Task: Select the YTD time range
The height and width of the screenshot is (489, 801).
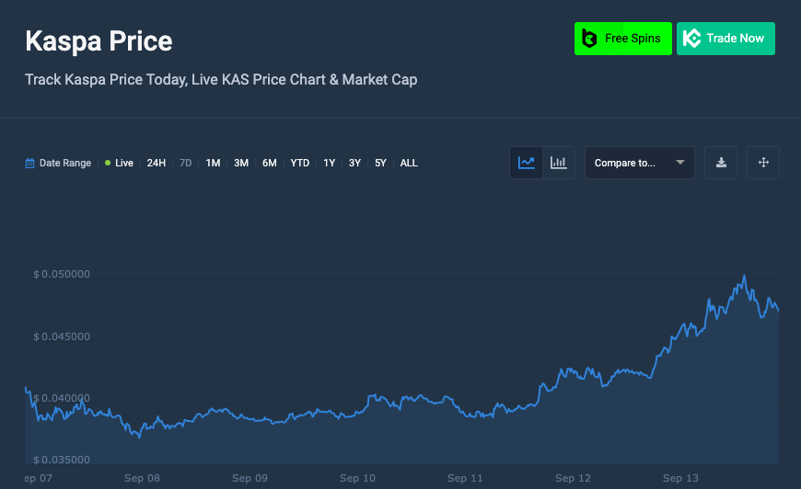Action: click(x=300, y=164)
